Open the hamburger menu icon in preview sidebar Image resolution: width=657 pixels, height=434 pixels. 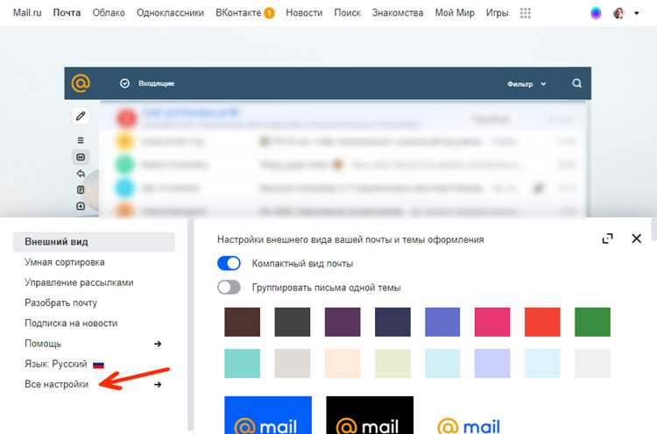(x=81, y=140)
